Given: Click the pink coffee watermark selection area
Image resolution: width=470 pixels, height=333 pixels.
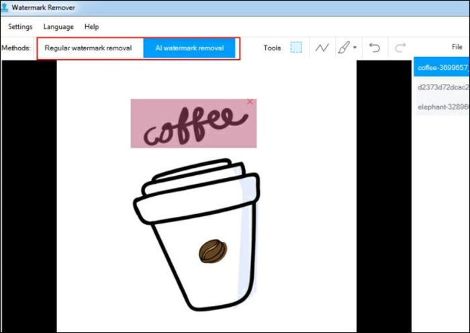Looking at the screenshot, I should [193, 124].
